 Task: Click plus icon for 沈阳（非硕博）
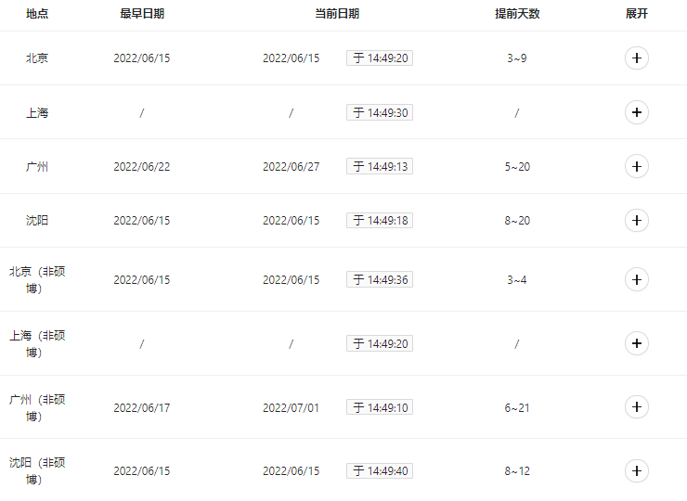pos(636,470)
